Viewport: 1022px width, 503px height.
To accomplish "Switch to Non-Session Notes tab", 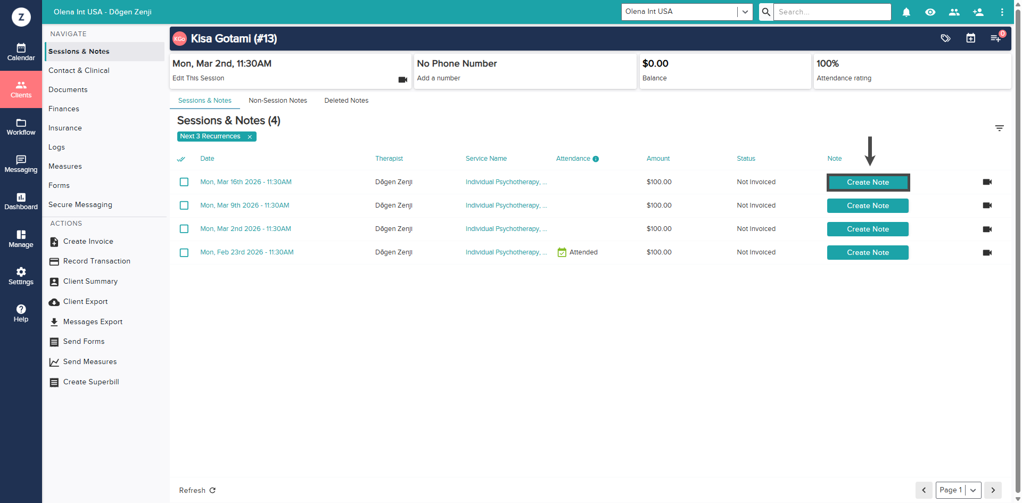I will (x=277, y=101).
